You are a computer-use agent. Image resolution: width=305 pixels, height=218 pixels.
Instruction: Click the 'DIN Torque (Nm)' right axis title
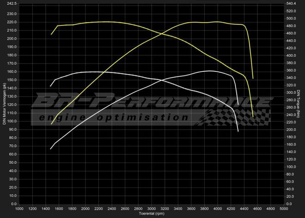(x=300, y=103)
